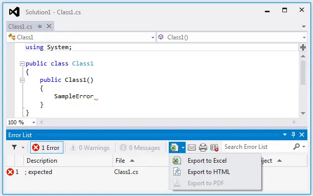Click the search magnifier icon
Viewport: 313px width, 196px height.
[296, 146]
